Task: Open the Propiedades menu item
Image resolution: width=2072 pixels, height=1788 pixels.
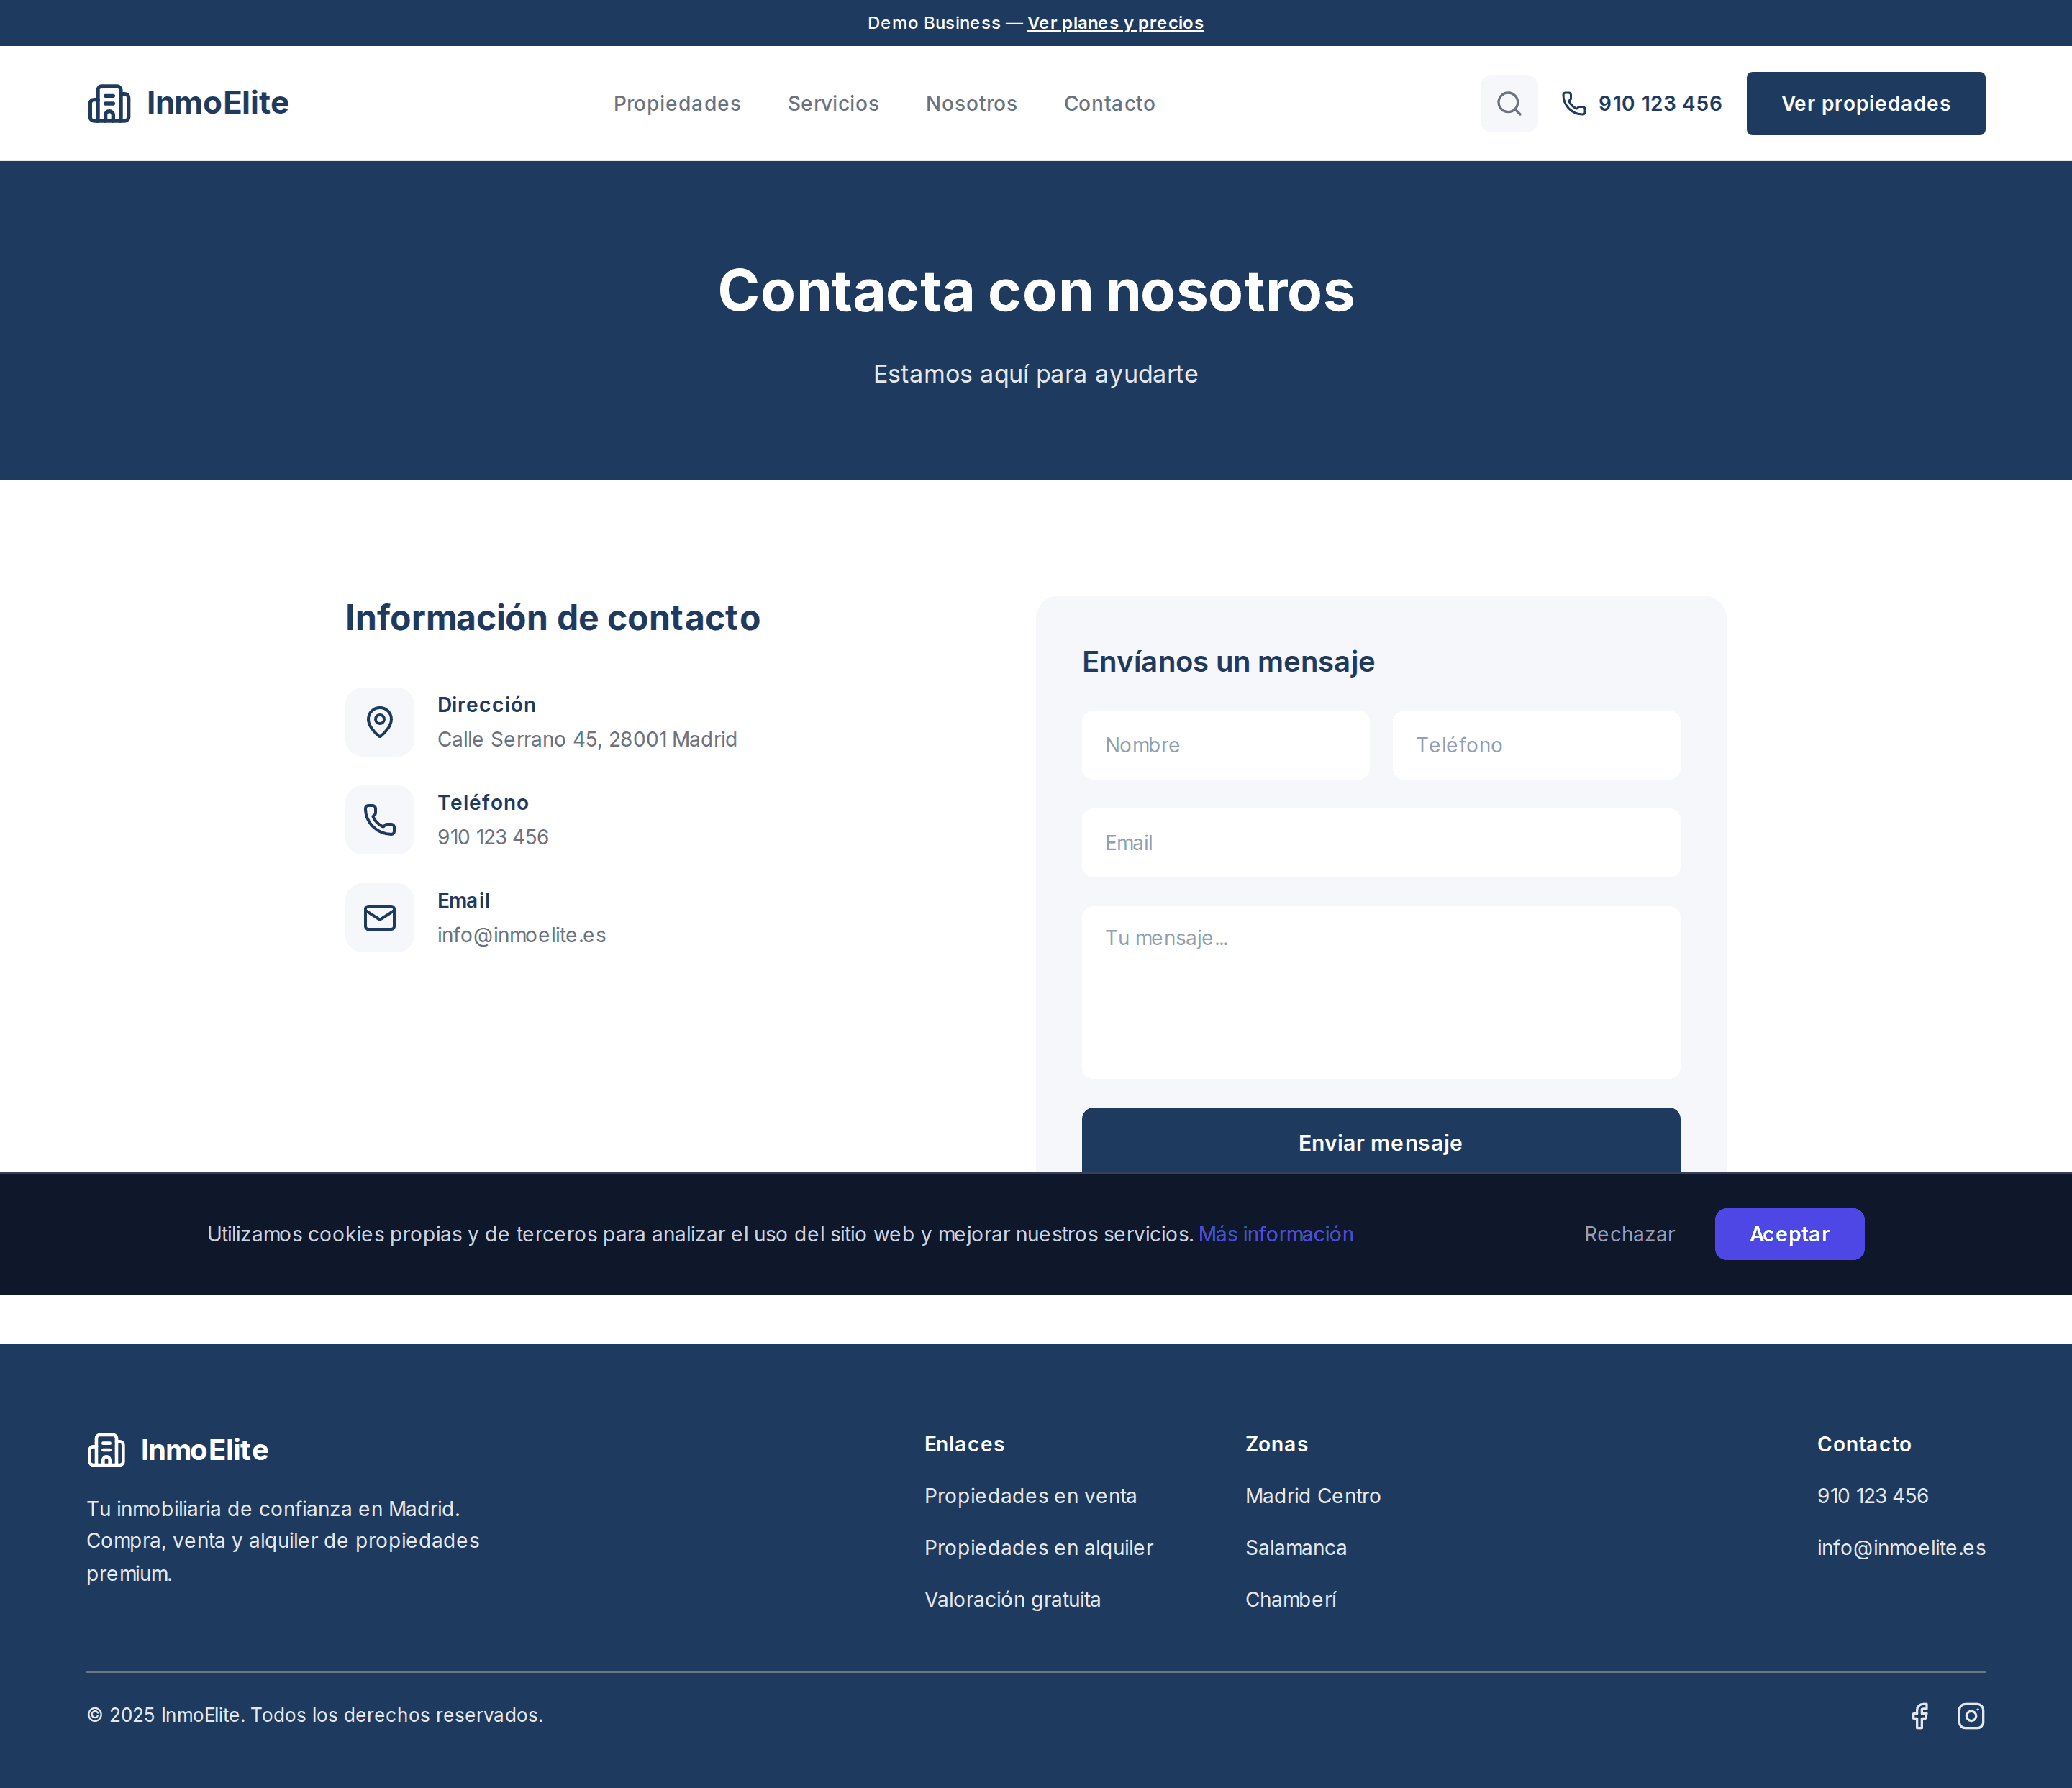Action: coord(677,103)
